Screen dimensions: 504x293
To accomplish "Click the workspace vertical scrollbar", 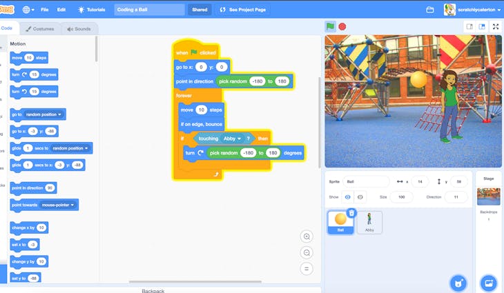I will (319, 122).
